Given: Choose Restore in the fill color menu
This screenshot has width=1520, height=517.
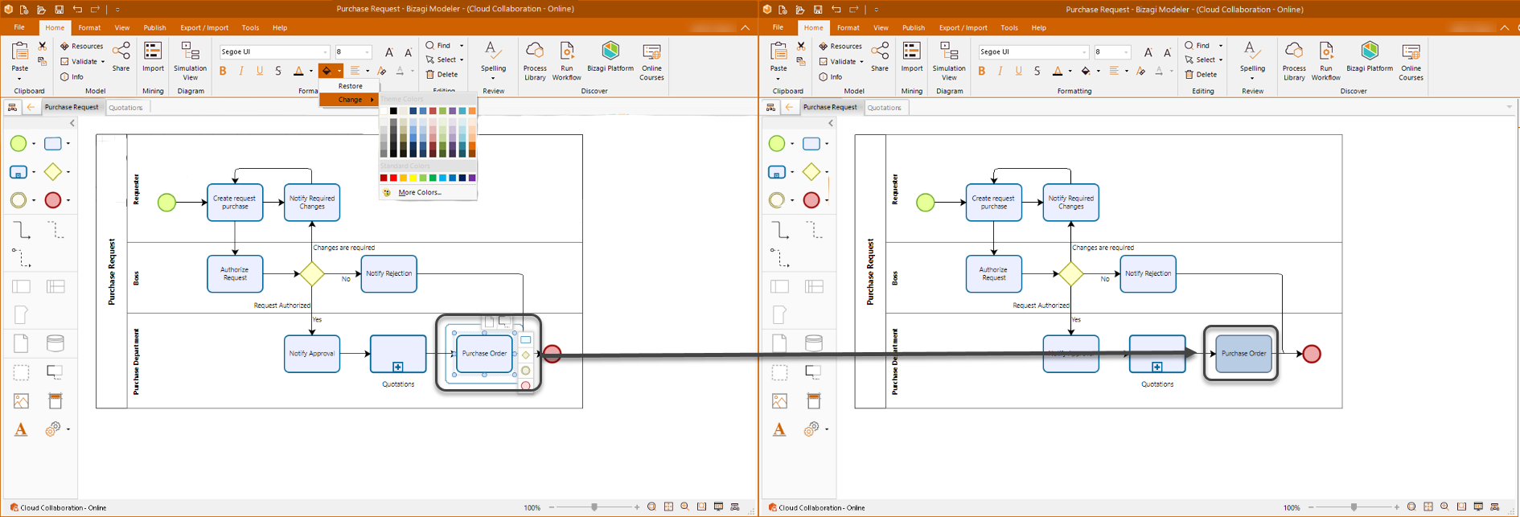Looking at the screenshot, I should click(x=350, y=86).
